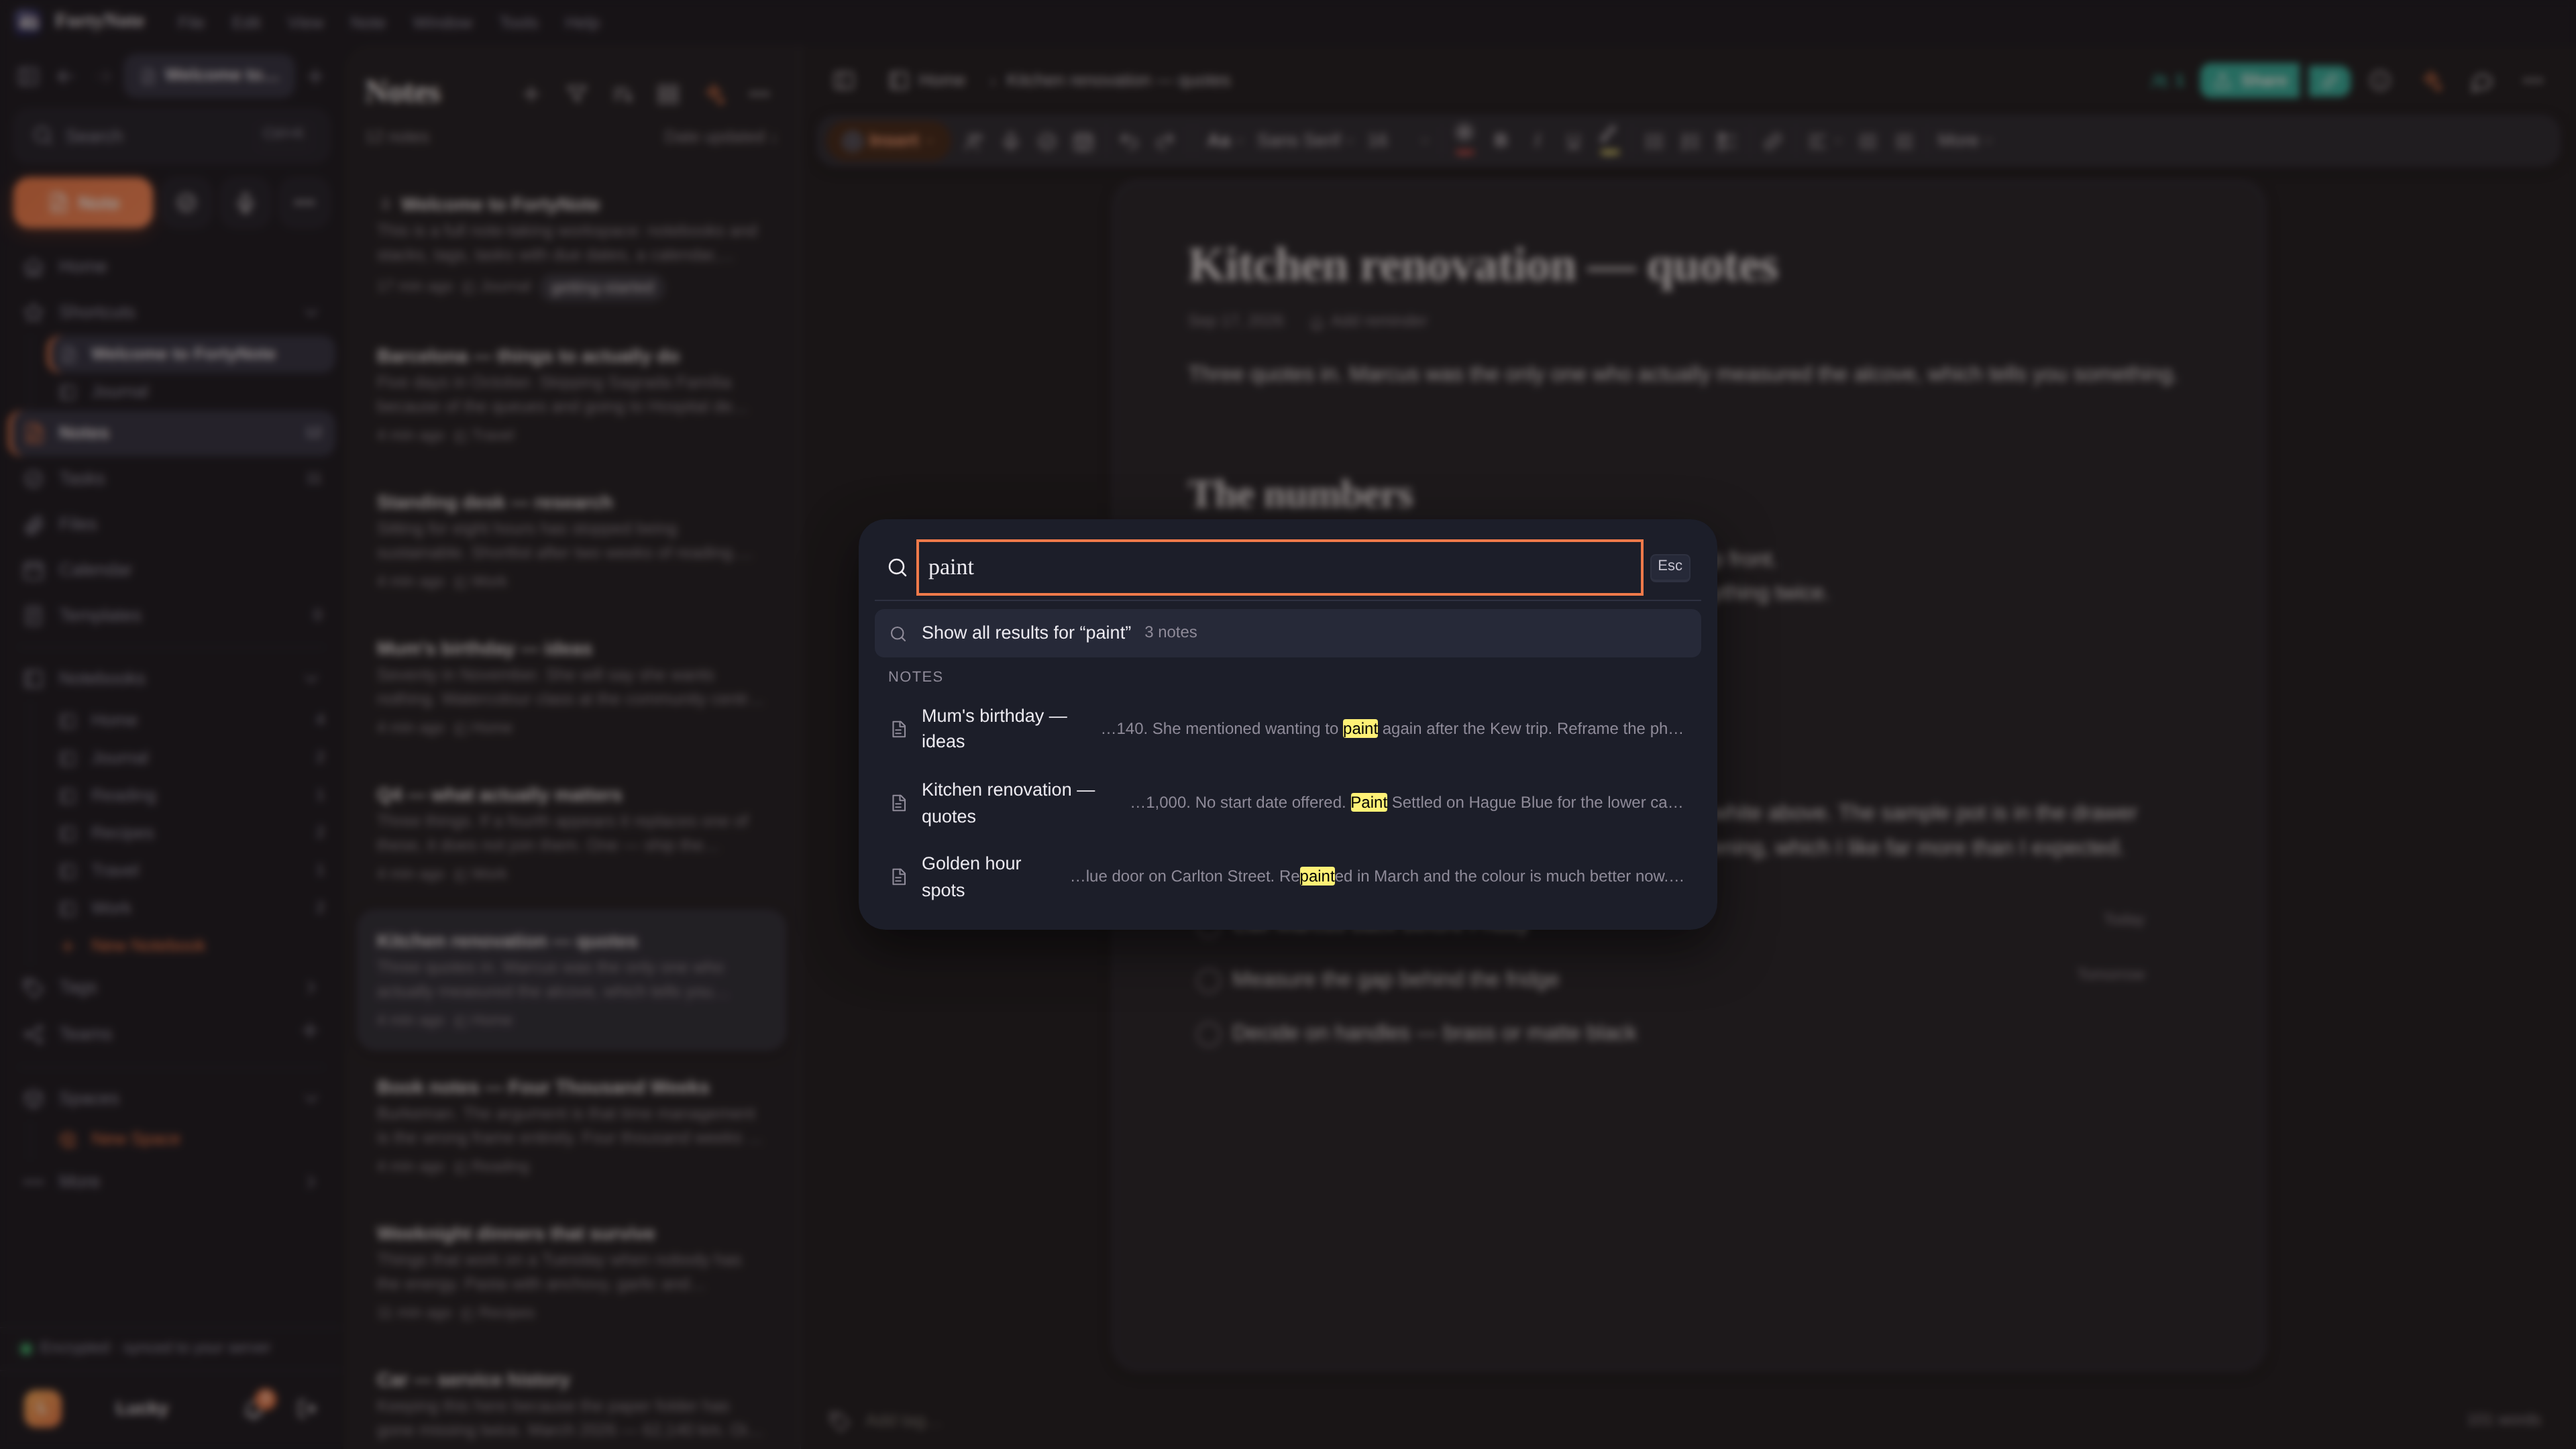Viewport: 2576px width, 1449px height.
Task: Click the note icon beside Golden hour spots
Action: tap(899, 877)
